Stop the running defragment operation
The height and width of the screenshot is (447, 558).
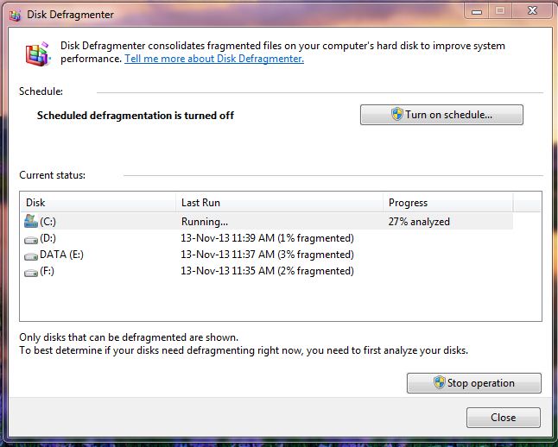(x=473, y=383)
